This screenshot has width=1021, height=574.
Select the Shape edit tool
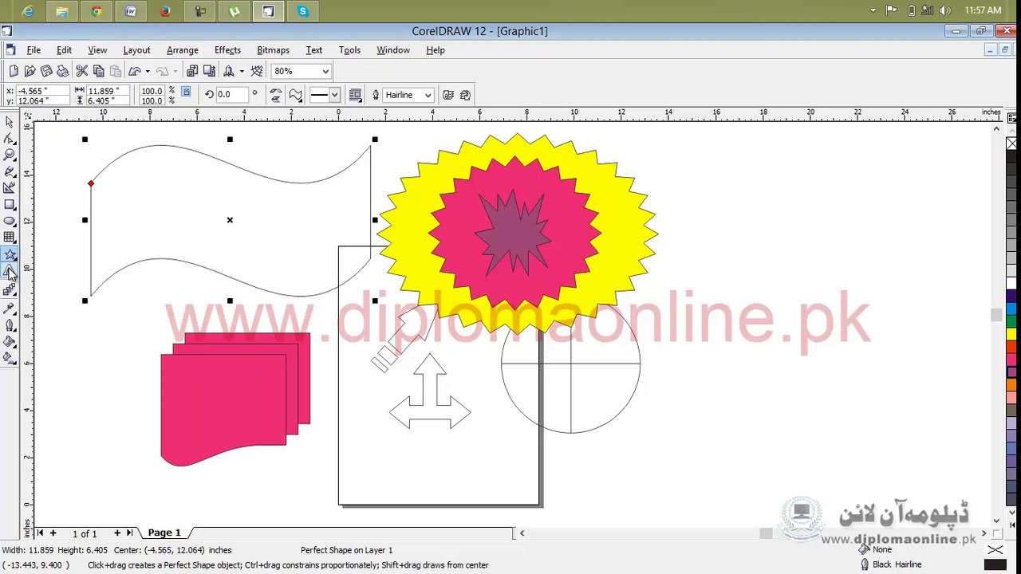[10, 139]
